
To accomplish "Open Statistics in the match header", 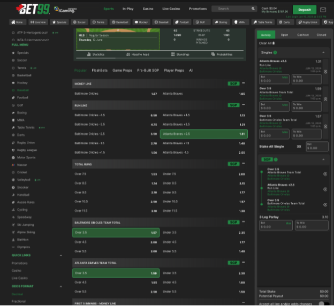I will (96, 55).
